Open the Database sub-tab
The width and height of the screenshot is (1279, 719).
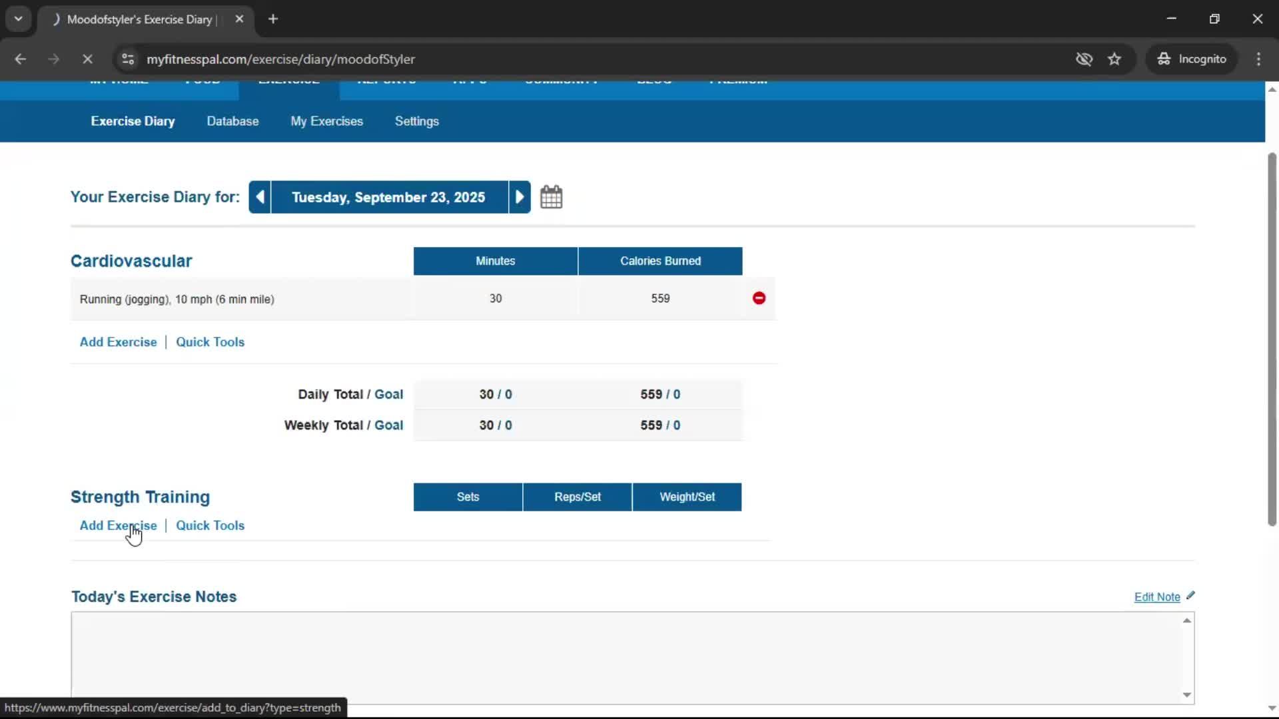[x=232, y=121]
